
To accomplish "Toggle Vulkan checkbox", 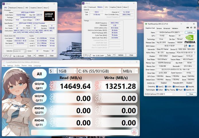I will (x=157, y=90).
